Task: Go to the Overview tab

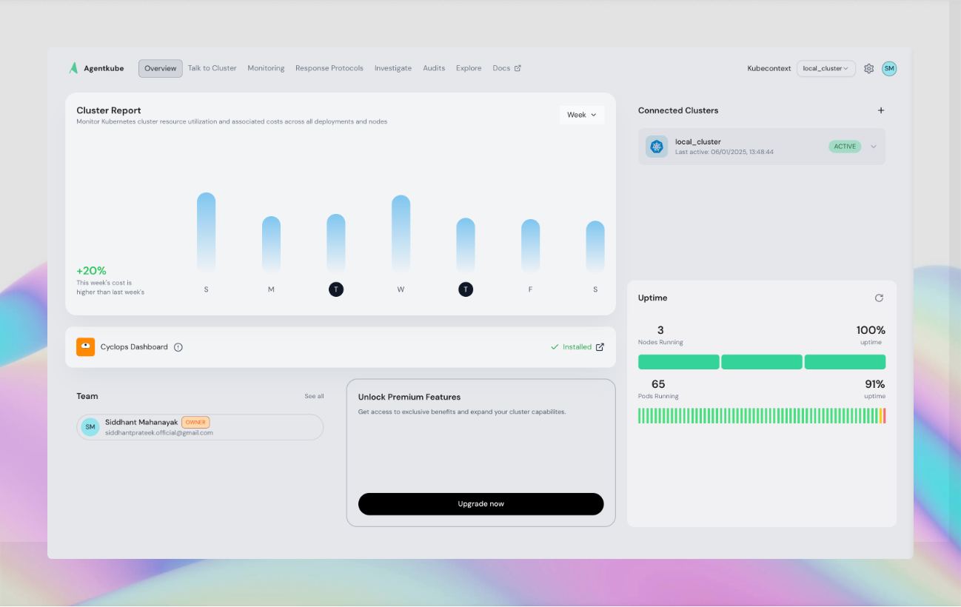Action: click(x=161, y=68)
